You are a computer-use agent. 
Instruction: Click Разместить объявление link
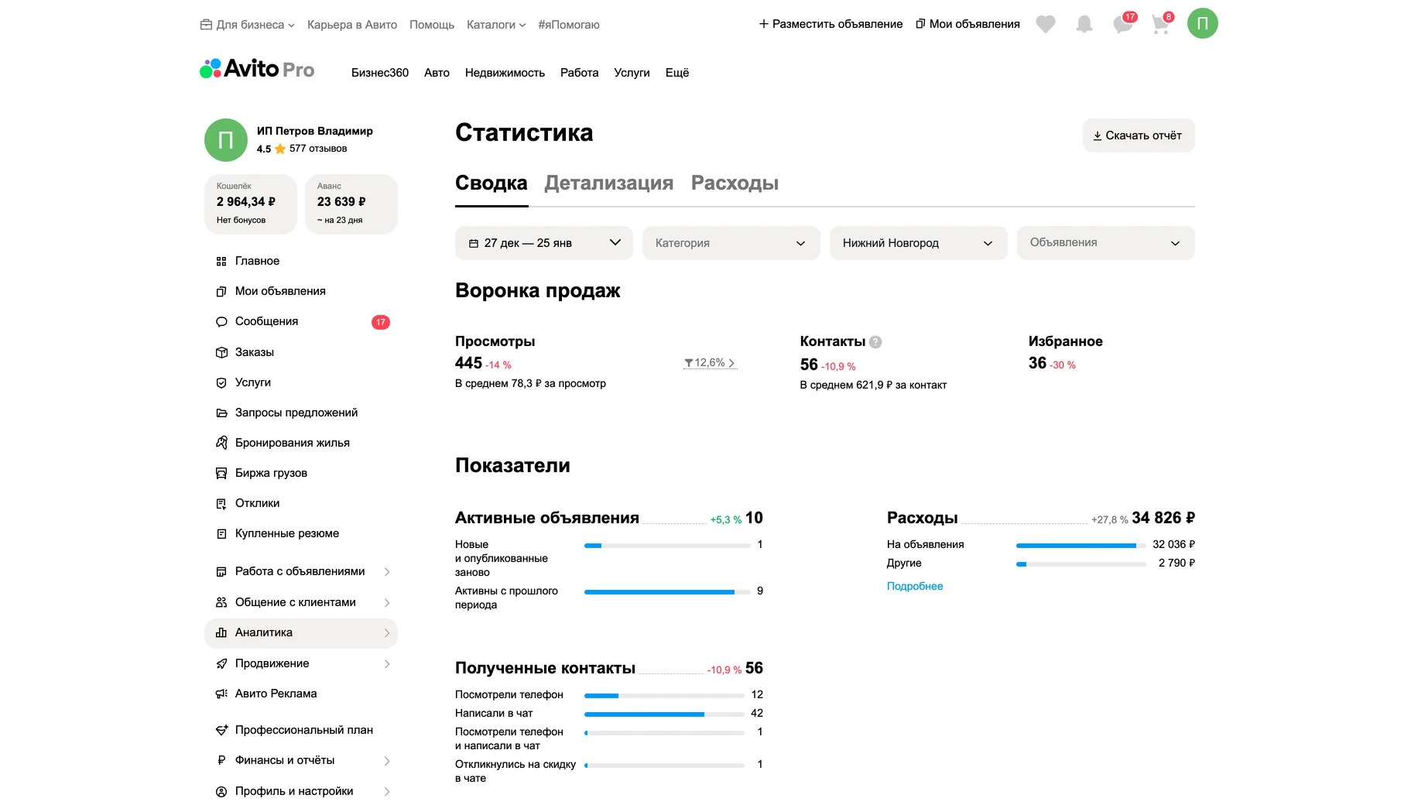[831, 24]
